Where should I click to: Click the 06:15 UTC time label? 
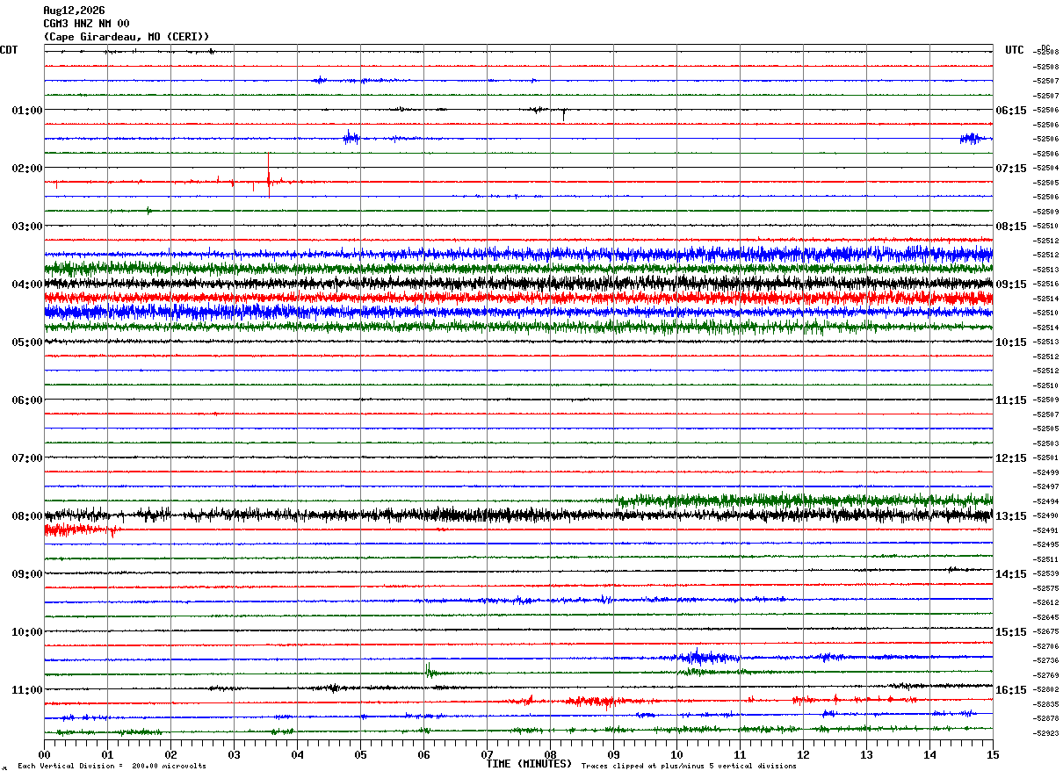[1011, 110]
